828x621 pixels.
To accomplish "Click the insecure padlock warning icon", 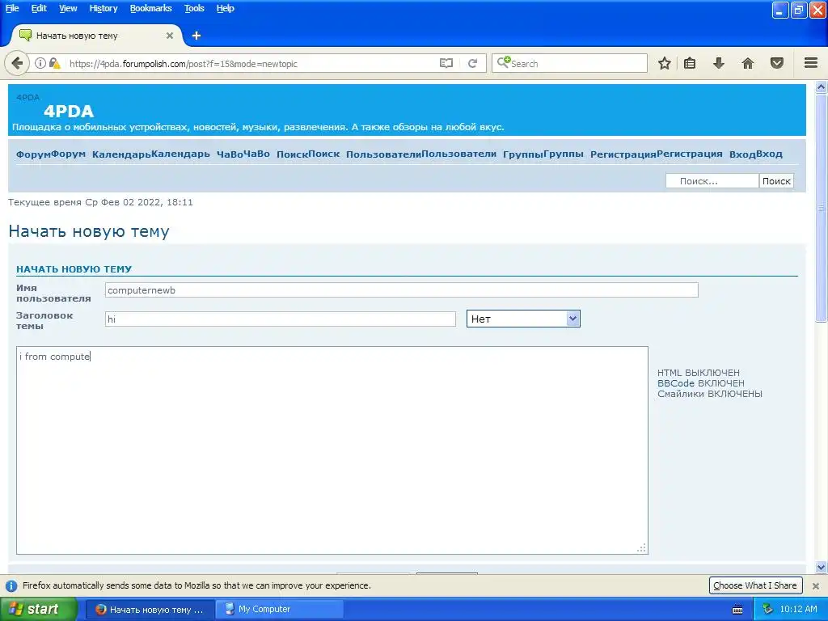I will [x=54, y=63].
